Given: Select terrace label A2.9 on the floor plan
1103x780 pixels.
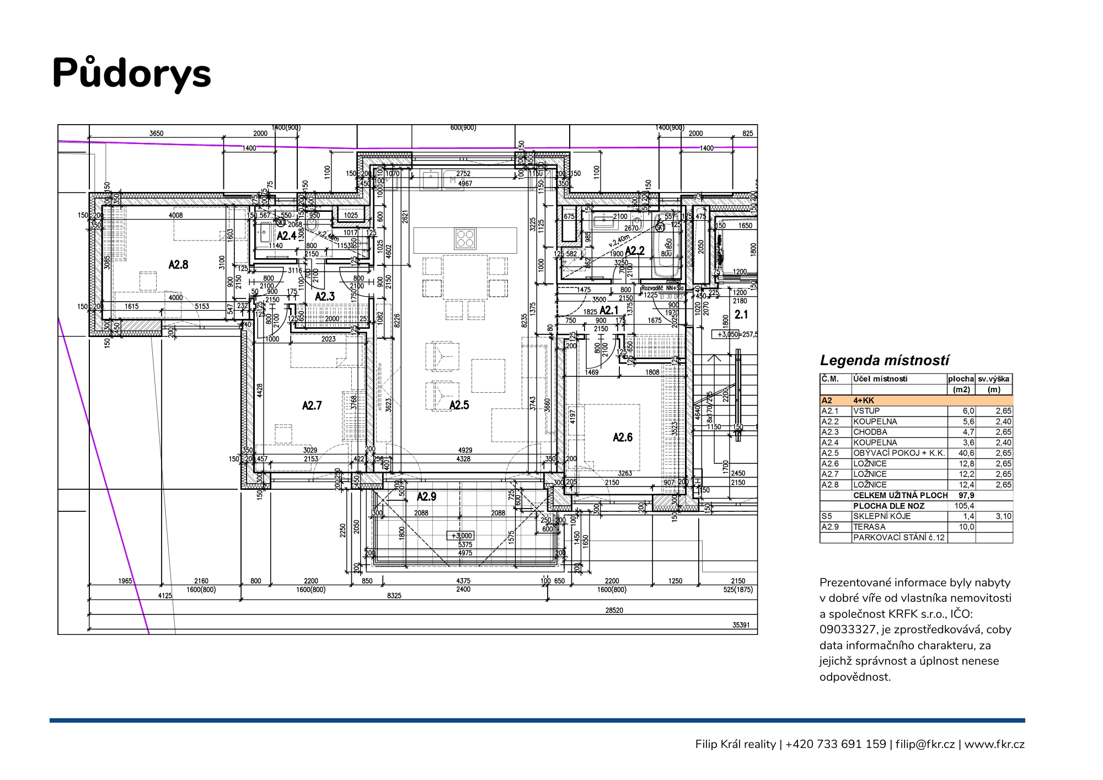Looking at the screenshot, I should pyautogui.click(x=426, y=497).
